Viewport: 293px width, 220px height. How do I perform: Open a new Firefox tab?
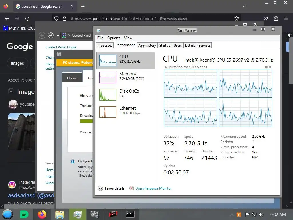point(83,7)
